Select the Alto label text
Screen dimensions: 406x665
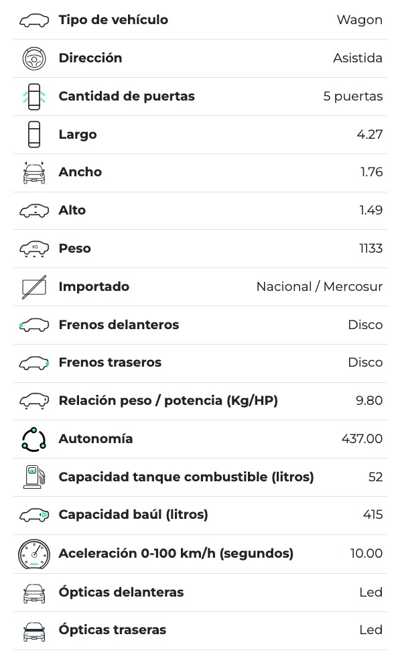(x=72, y=210)
